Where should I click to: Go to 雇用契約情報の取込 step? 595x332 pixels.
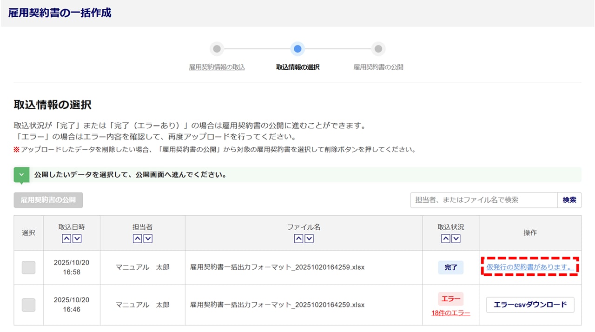pos(217,67)
